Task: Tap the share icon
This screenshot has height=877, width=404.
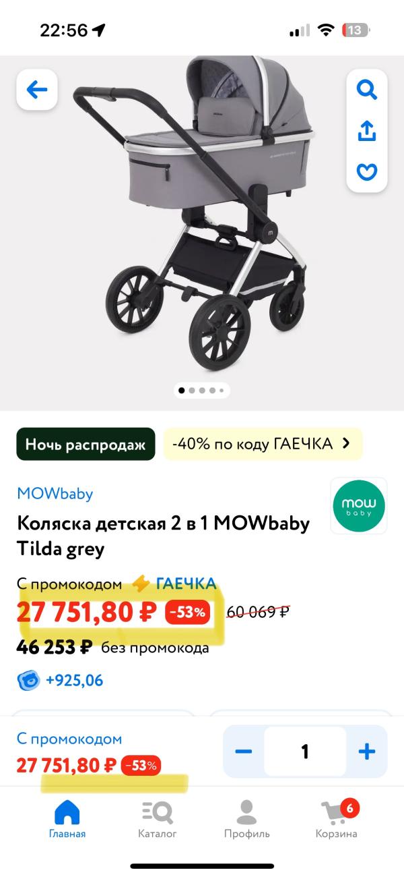Action: [x=366, y=131]
